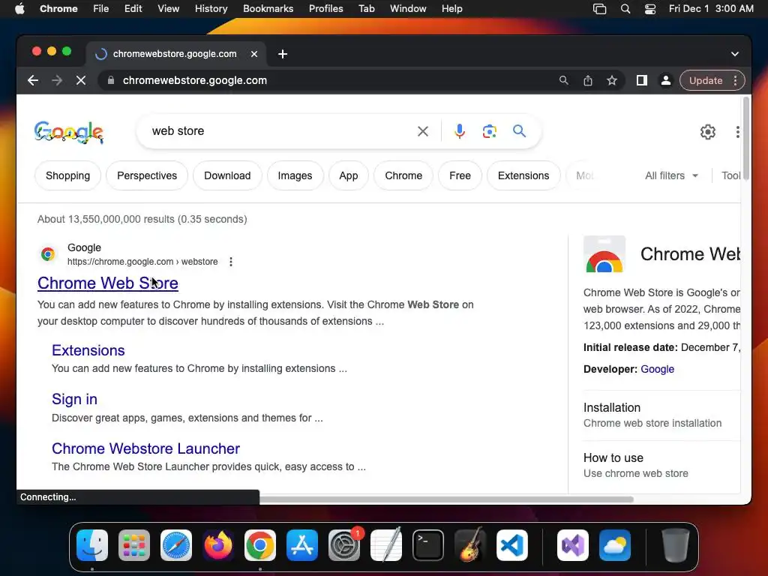Viewport: 768px width, 576px height.
Task: Click the forward navigation arrow
Action: pyautogui.click(x=57, y=80)
